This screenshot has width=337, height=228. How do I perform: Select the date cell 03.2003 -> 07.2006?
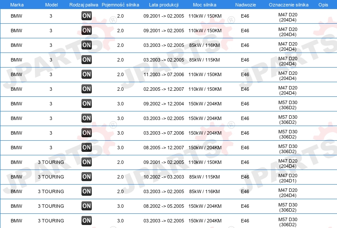pyautogui.click(x=164, y=133)
